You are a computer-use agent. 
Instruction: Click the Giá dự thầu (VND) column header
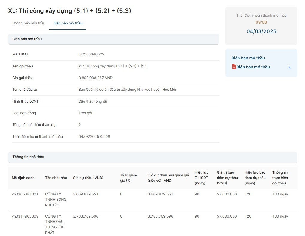tap(88, 178)
